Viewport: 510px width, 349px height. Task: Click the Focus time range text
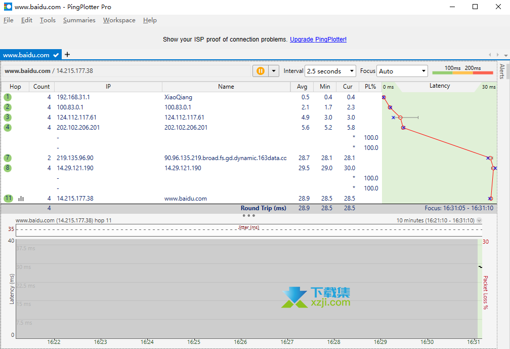coord(459,208)
